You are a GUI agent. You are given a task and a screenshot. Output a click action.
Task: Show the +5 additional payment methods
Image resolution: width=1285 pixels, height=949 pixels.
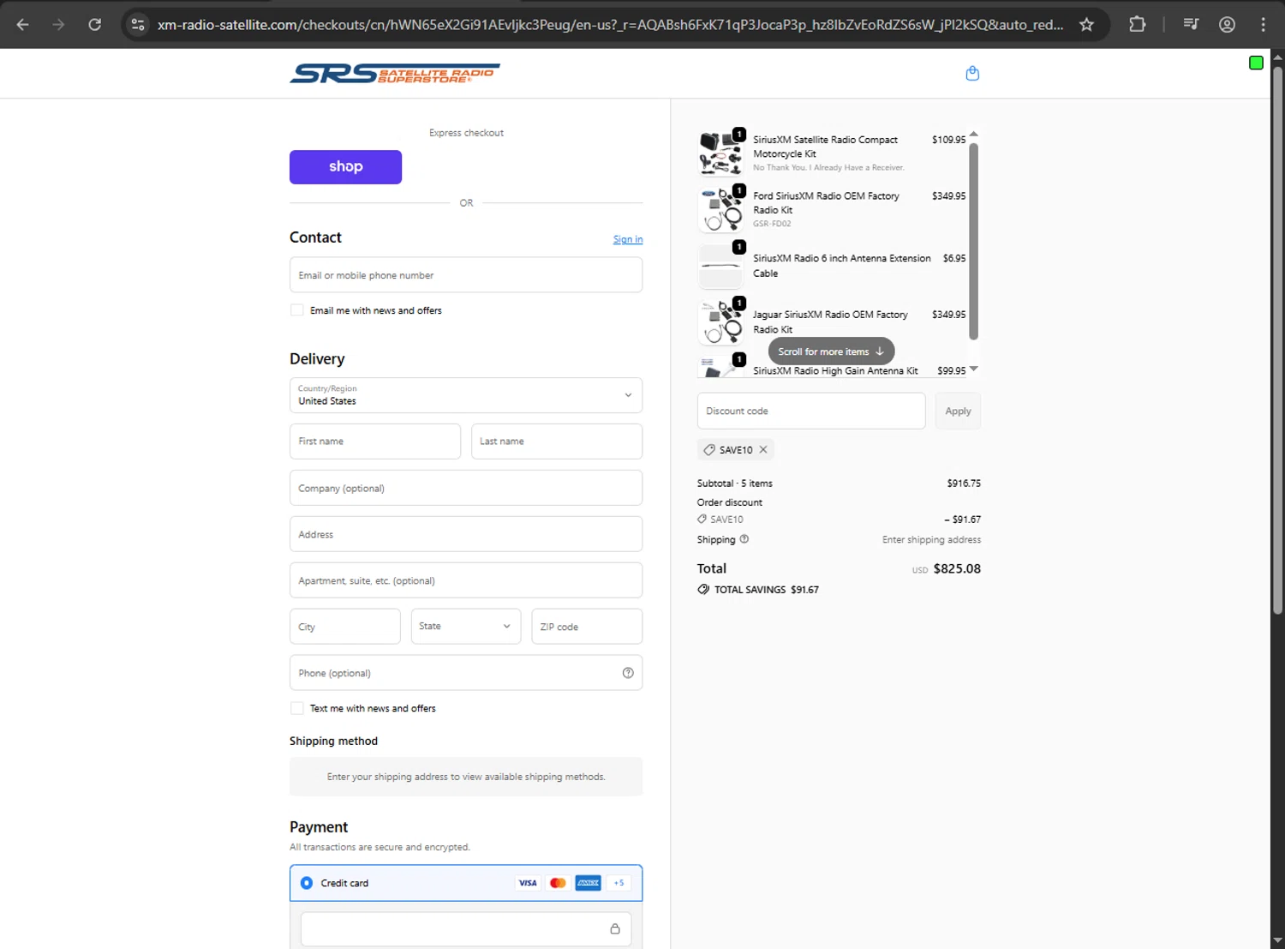[619, 883]
